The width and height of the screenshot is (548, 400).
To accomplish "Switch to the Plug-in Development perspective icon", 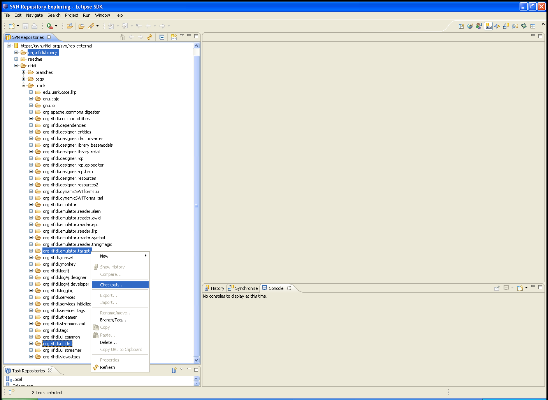I will (497, 26).
